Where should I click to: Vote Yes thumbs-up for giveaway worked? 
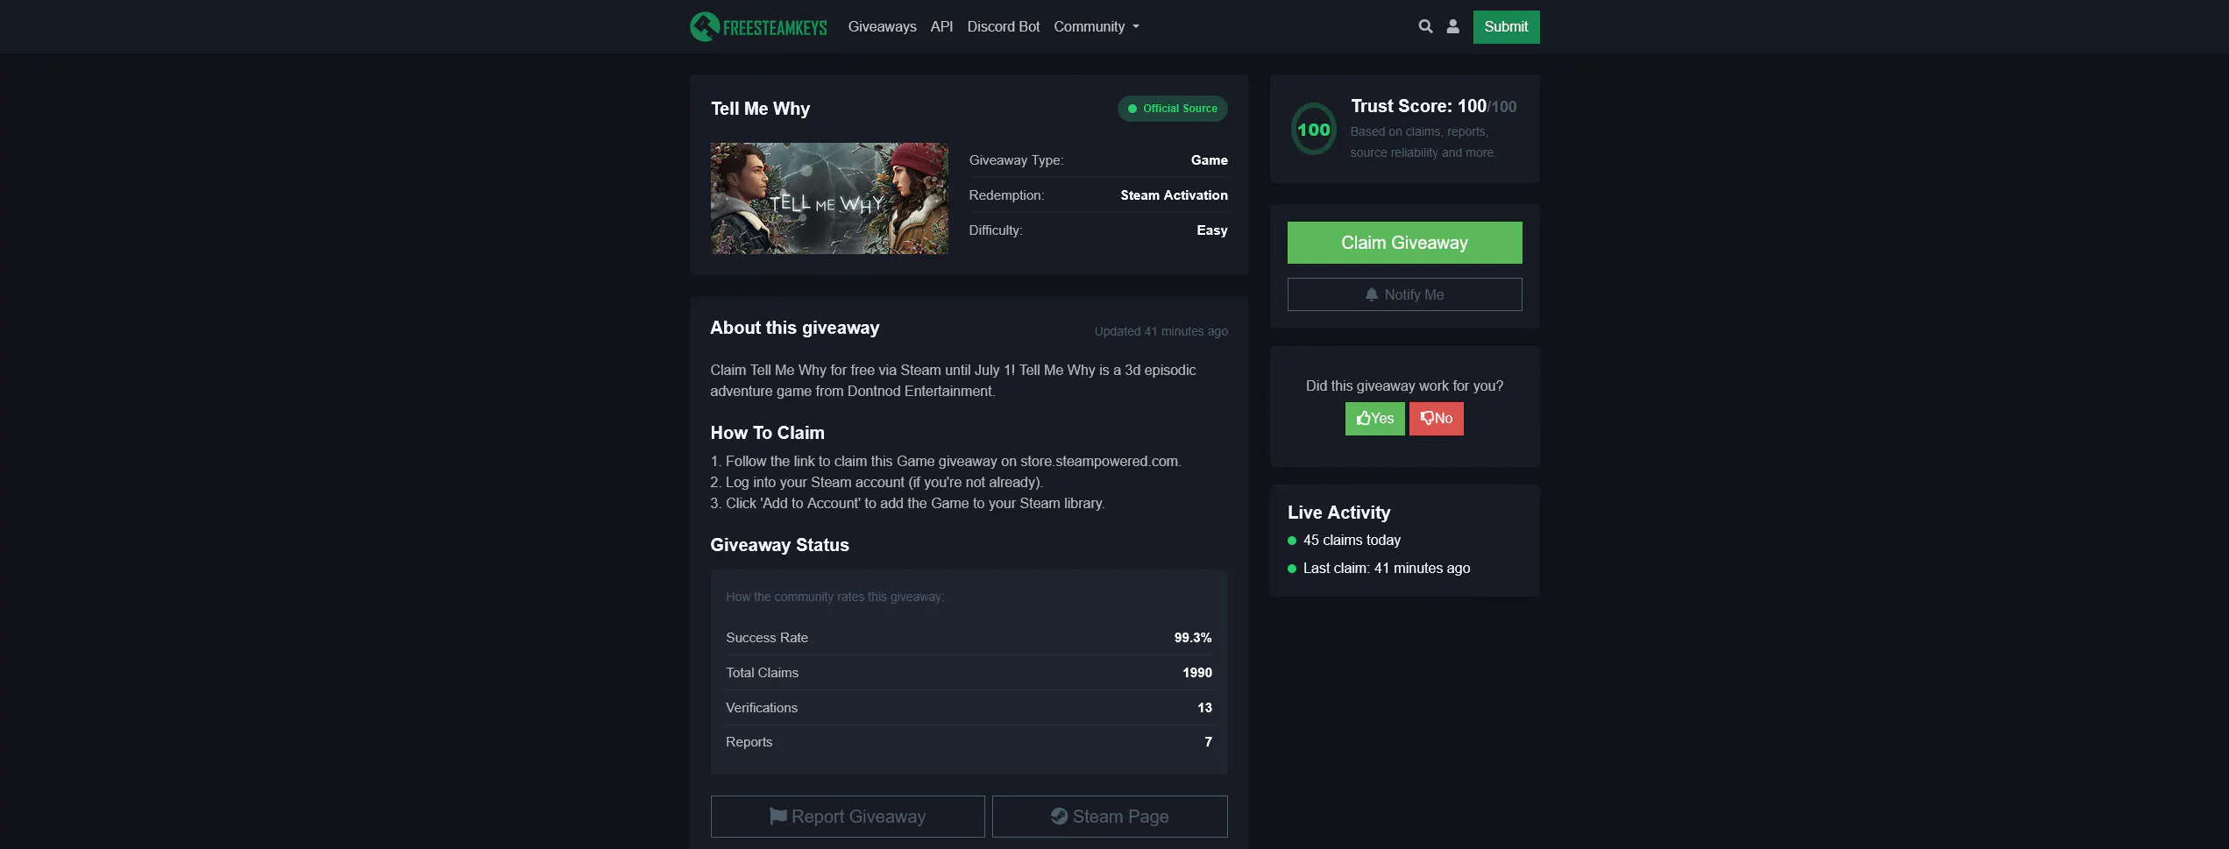click(1374, 419)
